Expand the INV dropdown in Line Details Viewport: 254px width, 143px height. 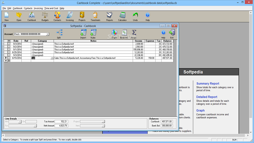(x=20, y=122)
